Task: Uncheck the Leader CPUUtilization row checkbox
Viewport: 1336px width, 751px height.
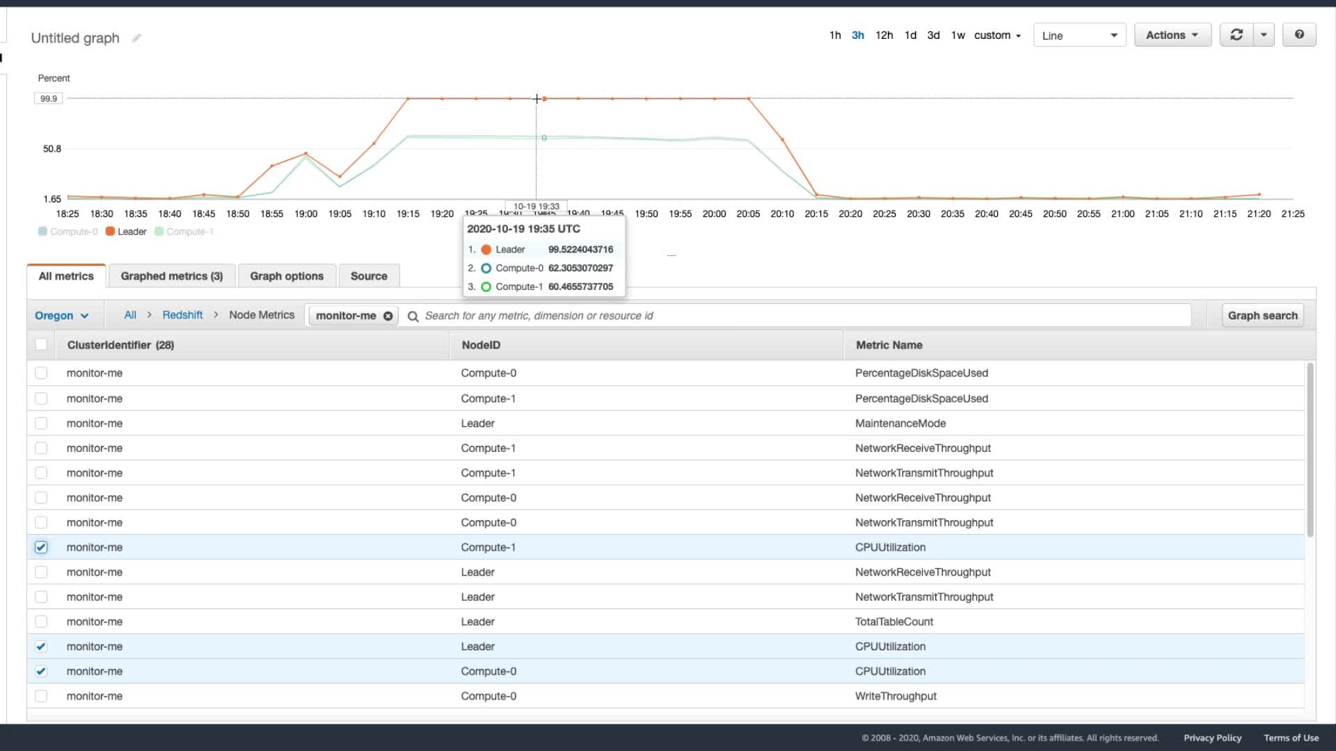Action: [41, 647]
